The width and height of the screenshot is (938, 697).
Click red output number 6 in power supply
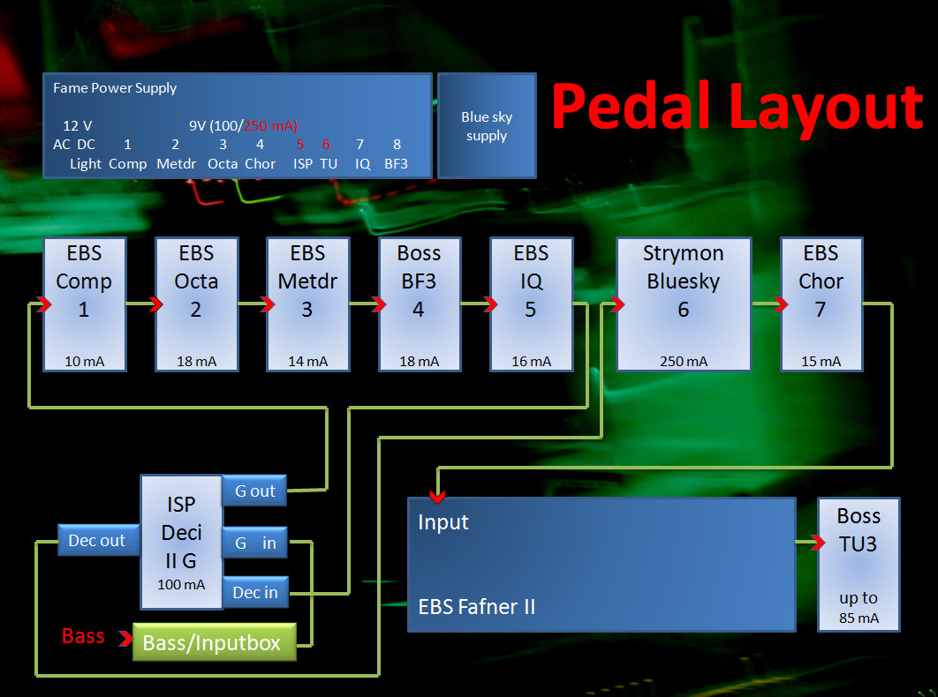click(326, 145)
